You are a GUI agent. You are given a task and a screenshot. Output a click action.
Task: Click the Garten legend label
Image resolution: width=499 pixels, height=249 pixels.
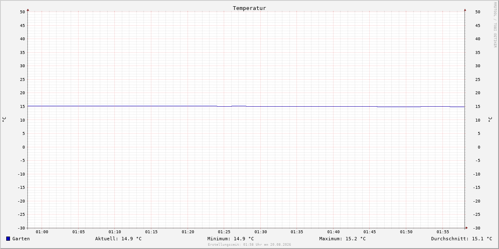click(x=21, y=239)
